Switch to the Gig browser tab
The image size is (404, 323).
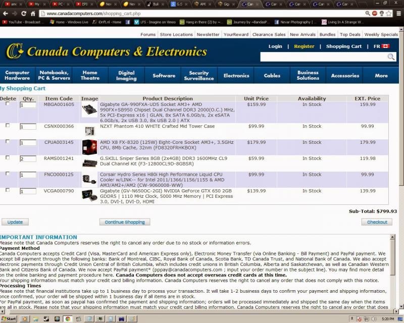226,4
